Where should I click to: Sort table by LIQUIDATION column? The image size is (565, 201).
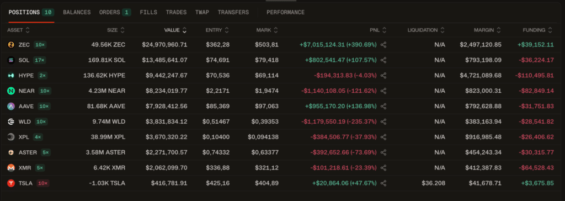point(427,30)
